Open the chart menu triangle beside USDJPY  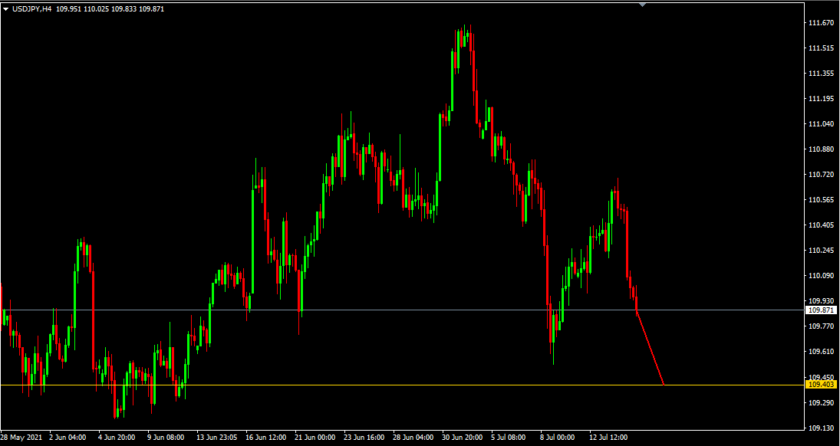pos(5,9)
